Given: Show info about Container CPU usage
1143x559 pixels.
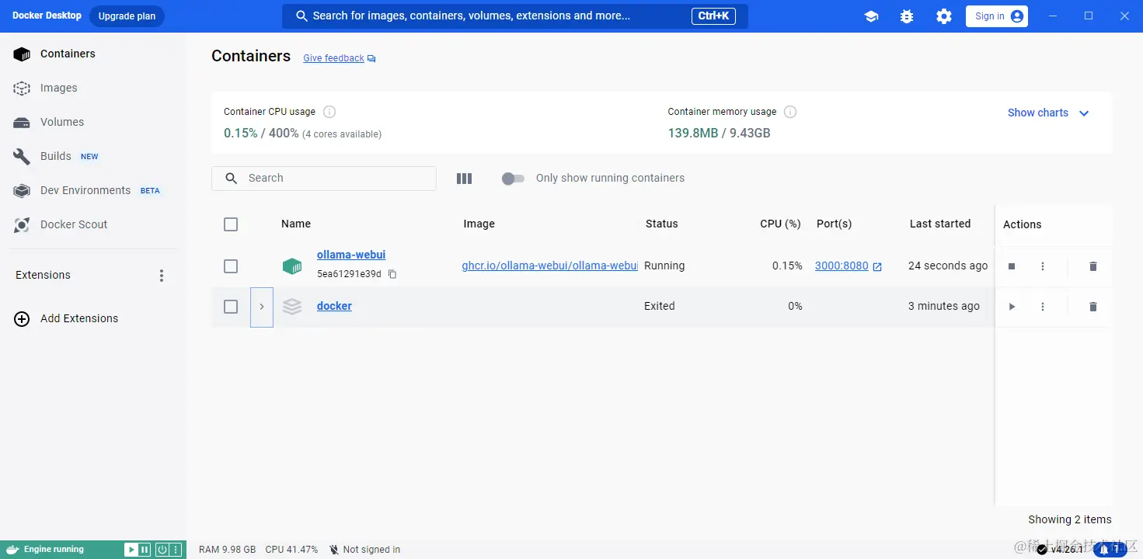Looking at the screenshot, I should (x=329, y=112).
